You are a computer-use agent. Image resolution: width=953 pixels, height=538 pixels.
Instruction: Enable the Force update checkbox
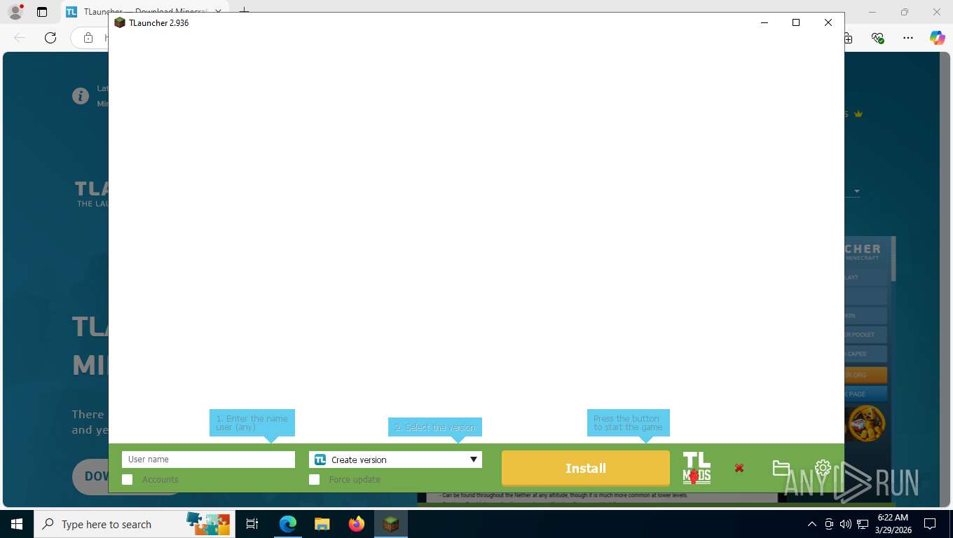tap(314, 479)
